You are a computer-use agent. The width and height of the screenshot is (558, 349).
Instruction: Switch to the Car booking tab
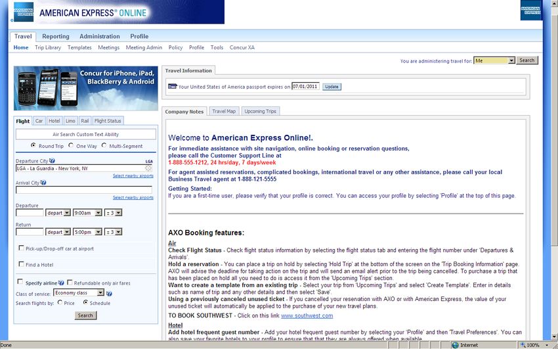click(39, 121)
